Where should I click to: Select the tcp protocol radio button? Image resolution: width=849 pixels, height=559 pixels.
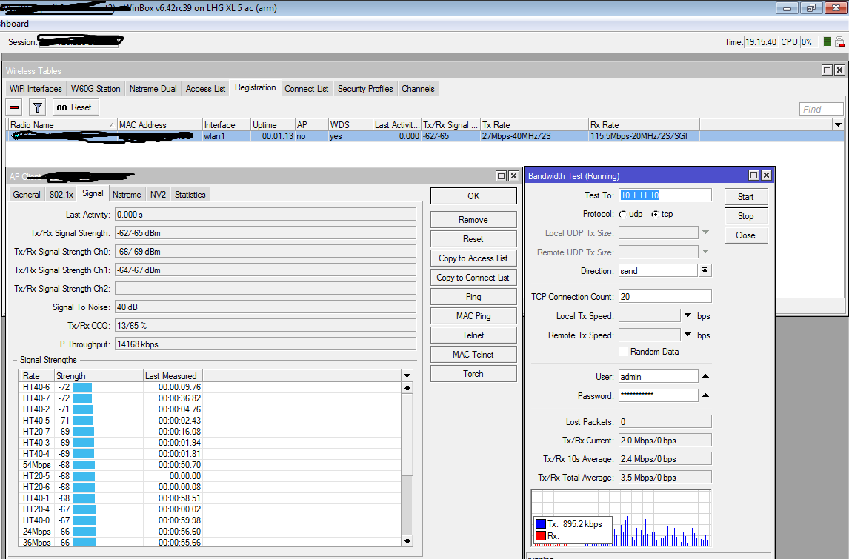click(x=655, y=214)
